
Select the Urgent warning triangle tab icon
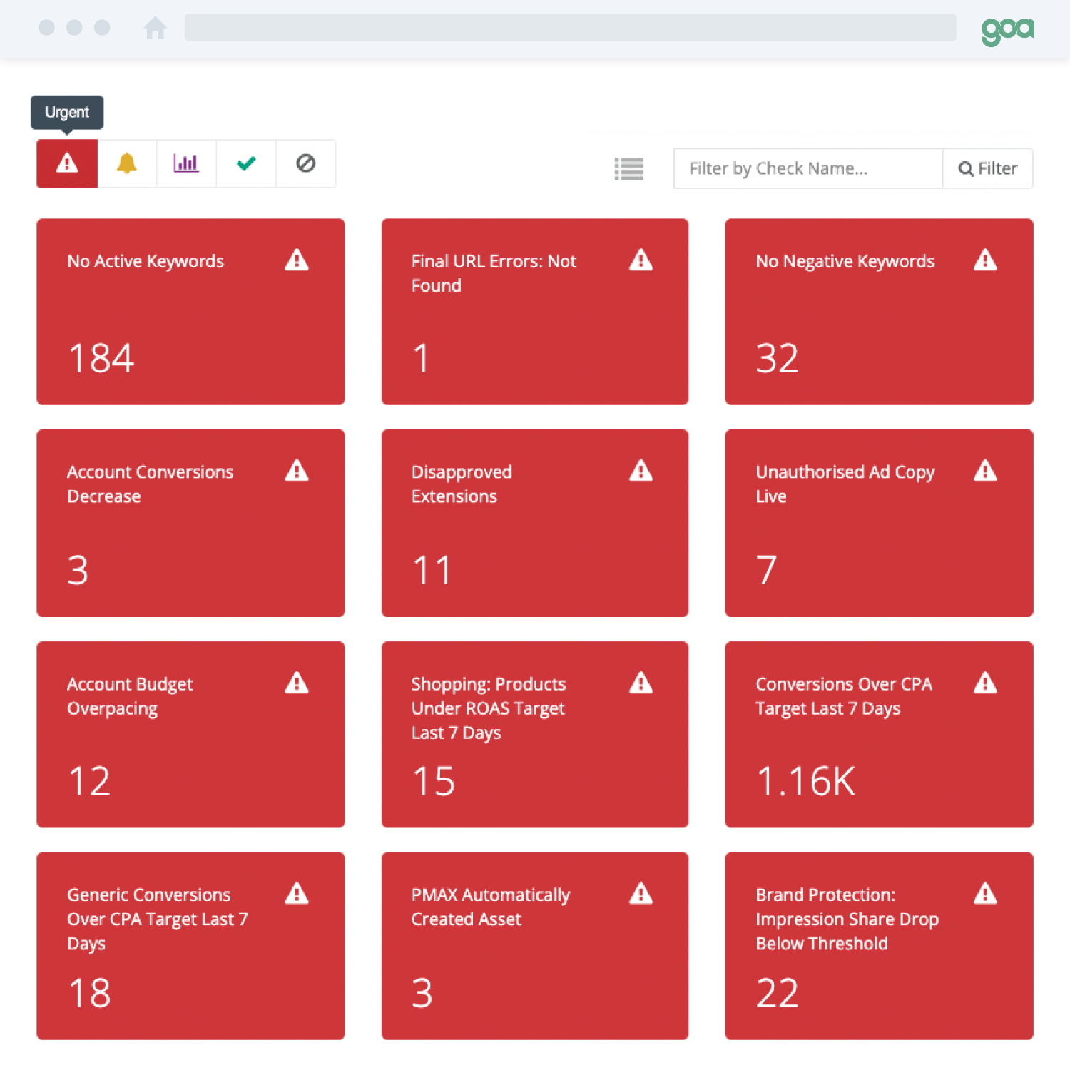point(66,163)
